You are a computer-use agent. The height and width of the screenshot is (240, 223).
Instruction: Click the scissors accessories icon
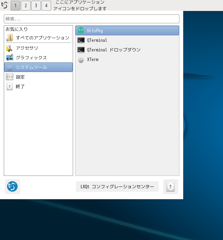pyautogui.click(x=9, y=48)
